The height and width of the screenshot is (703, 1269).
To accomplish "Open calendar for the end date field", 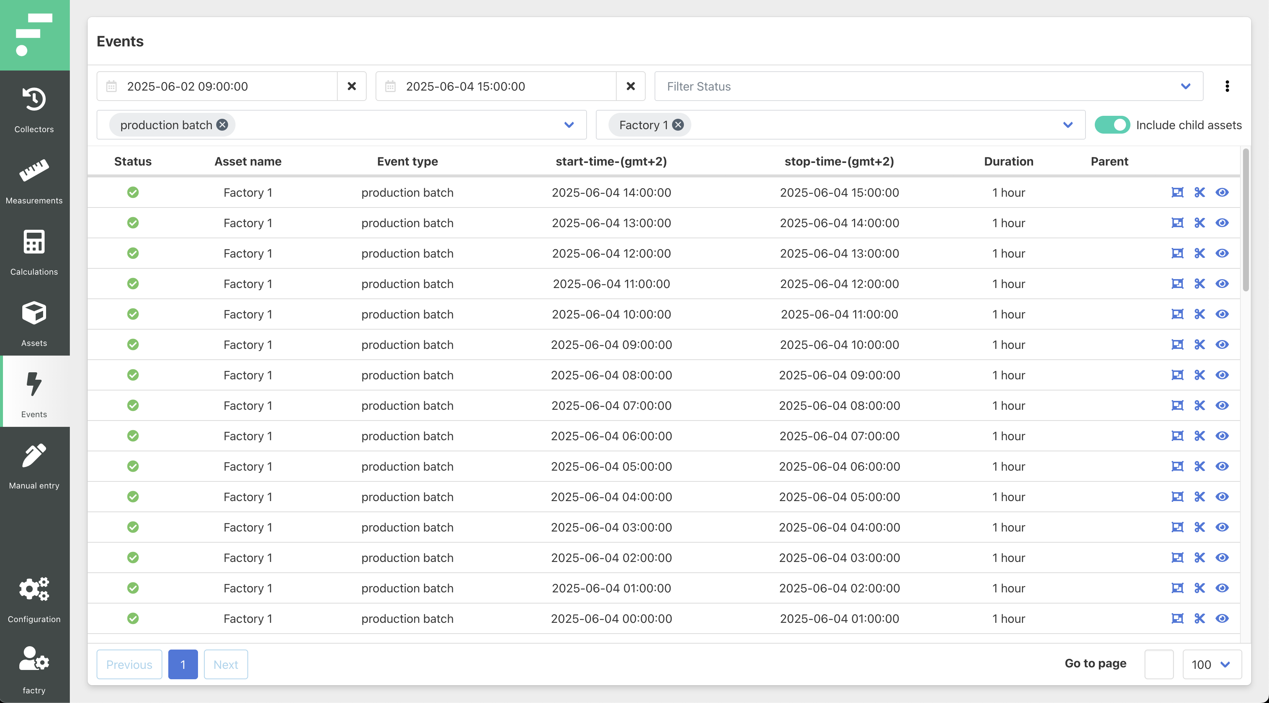I will click(x=391, y=86).
